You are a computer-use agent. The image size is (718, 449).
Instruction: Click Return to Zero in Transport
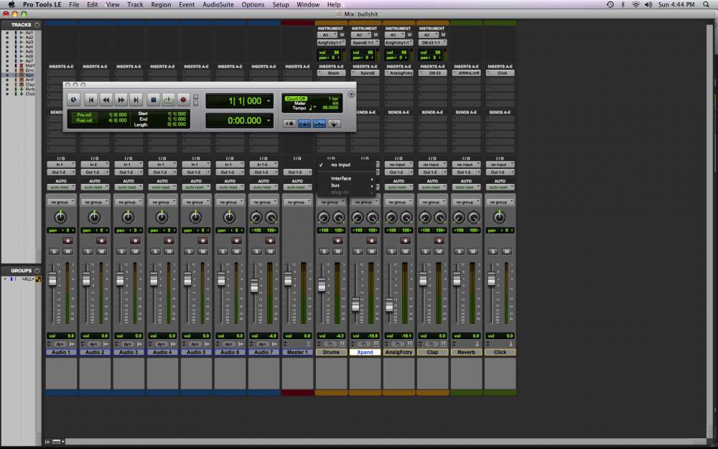[x=91, y=99]
